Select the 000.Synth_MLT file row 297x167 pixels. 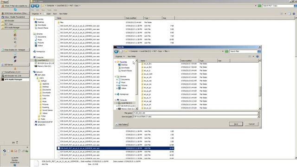116,26
